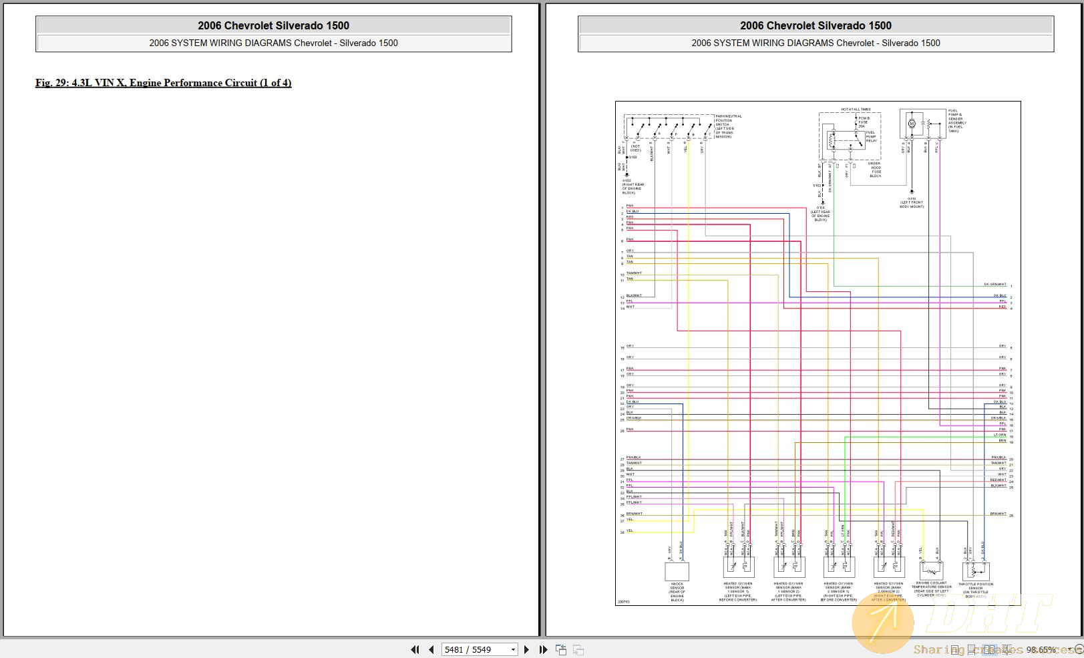The image size is (1084, 658).
Task: Click the right page title 2006 Chevrolet Silverado 1500
Action: point(816,25)
